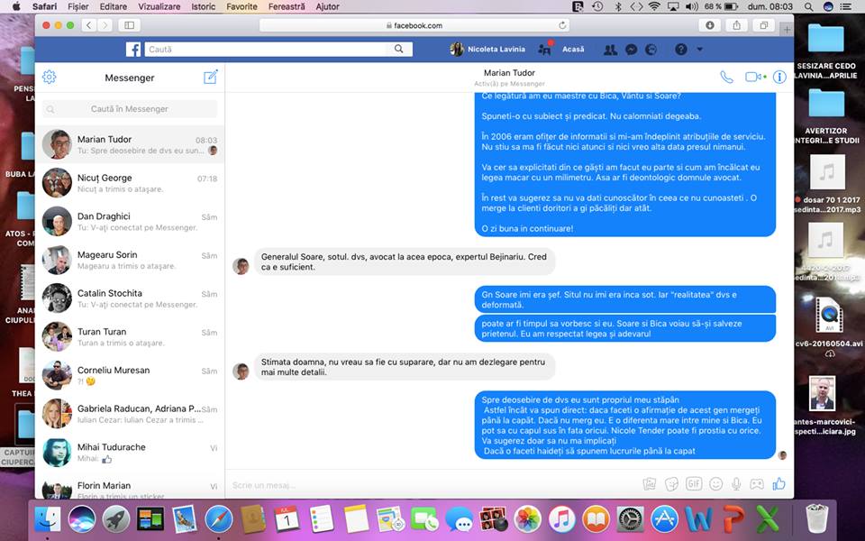Start a video call in the chat header

pyautogui.click(x=752, y=77)
